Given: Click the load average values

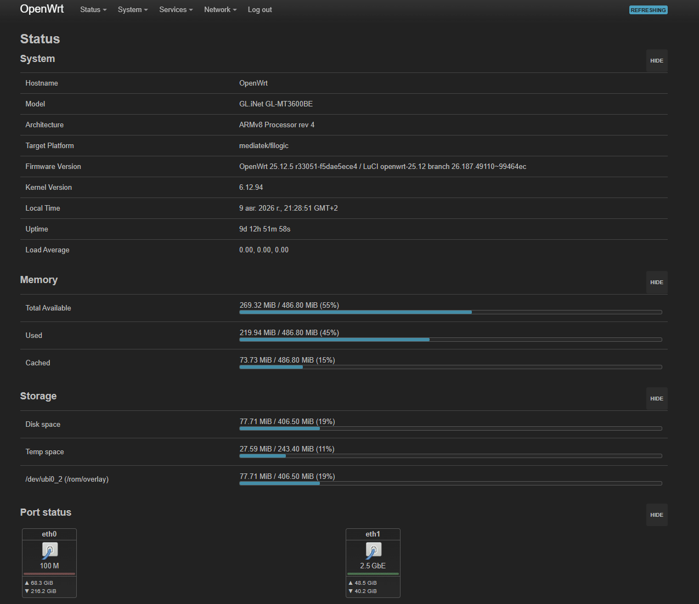Looking at the screenshot, I should pyautogui.click(x=264, y=250).
